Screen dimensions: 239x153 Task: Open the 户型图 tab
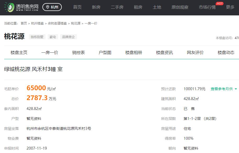105,52
